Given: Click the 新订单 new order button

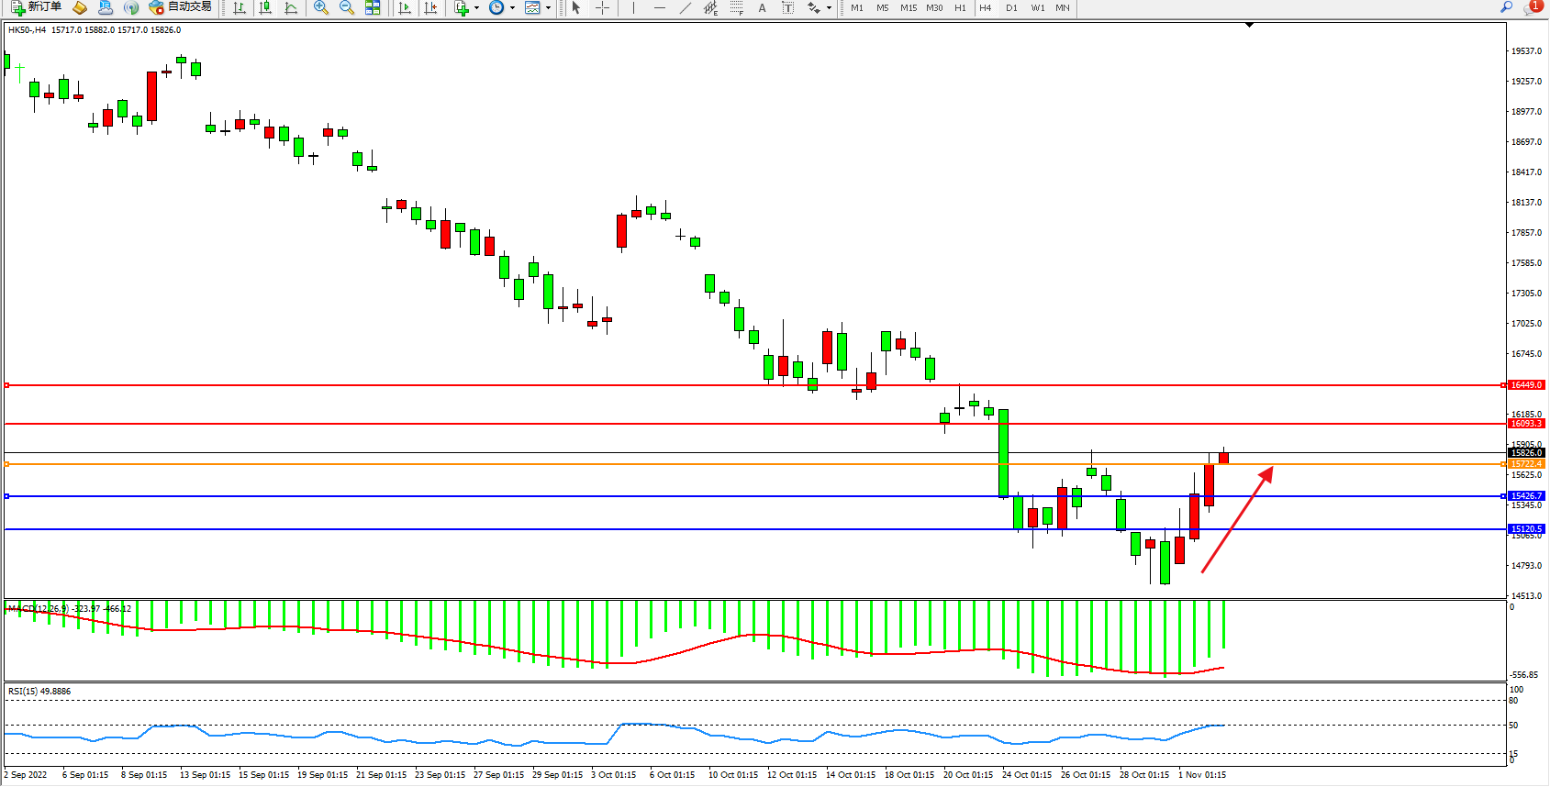Looking at the screenshot, I should coord(37,7).
